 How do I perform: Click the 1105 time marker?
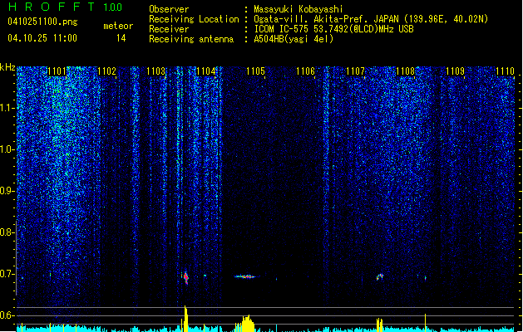click(x=255, y=71)
